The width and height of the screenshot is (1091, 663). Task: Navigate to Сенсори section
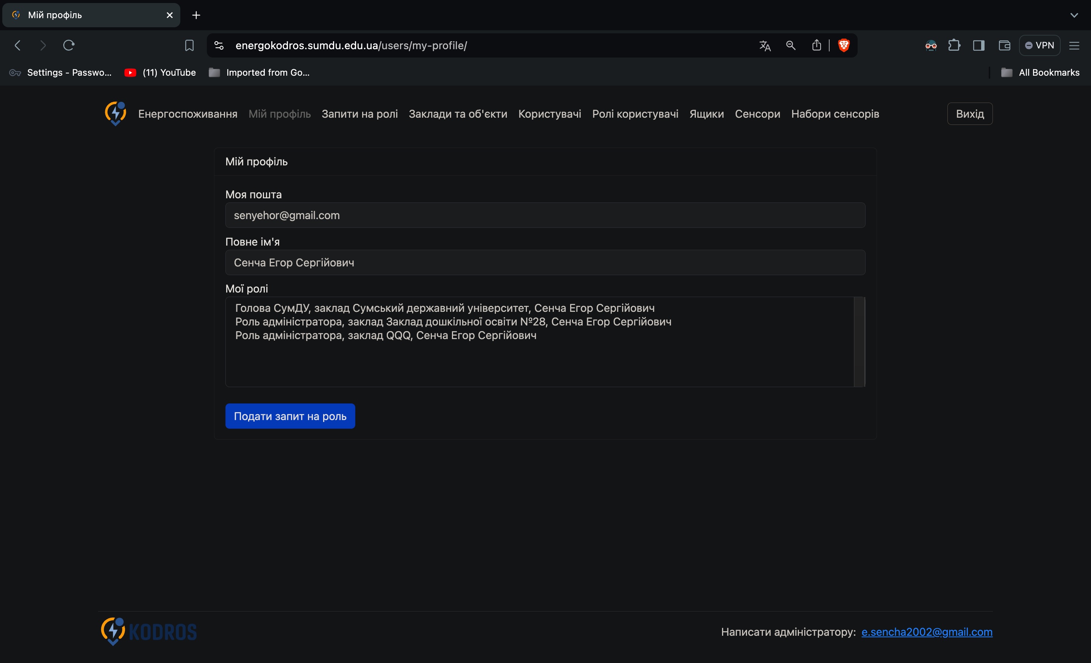click(757, 114)
